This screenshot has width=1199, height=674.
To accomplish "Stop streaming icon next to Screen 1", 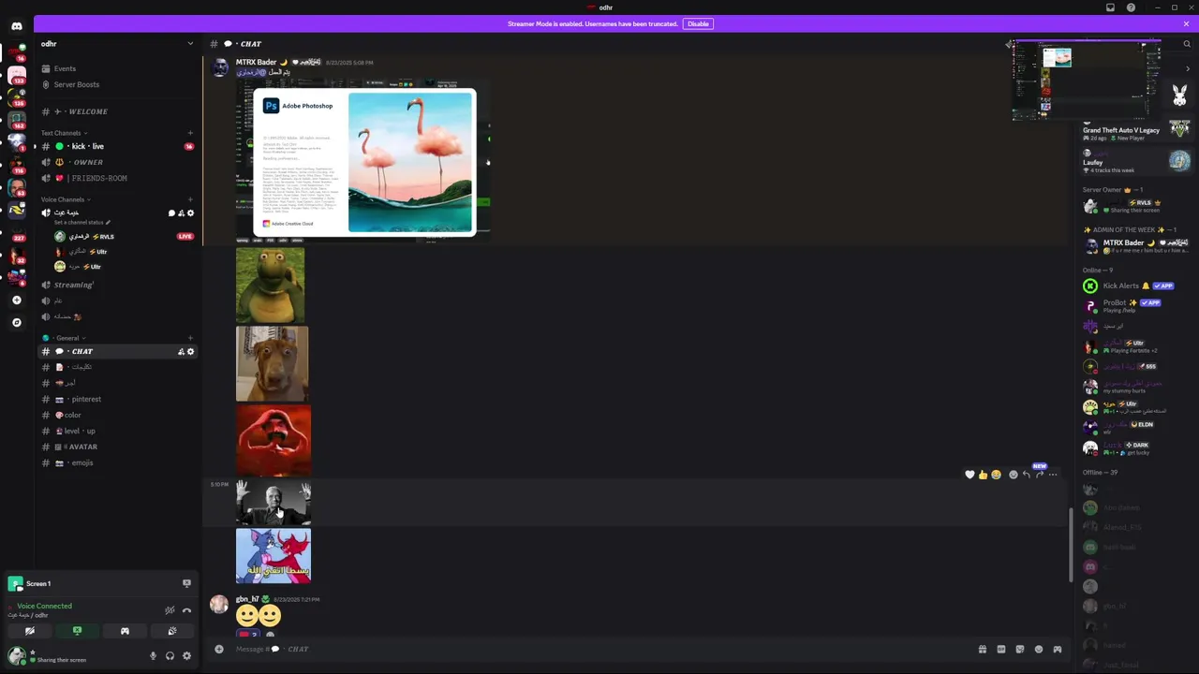I will [186, 583].
